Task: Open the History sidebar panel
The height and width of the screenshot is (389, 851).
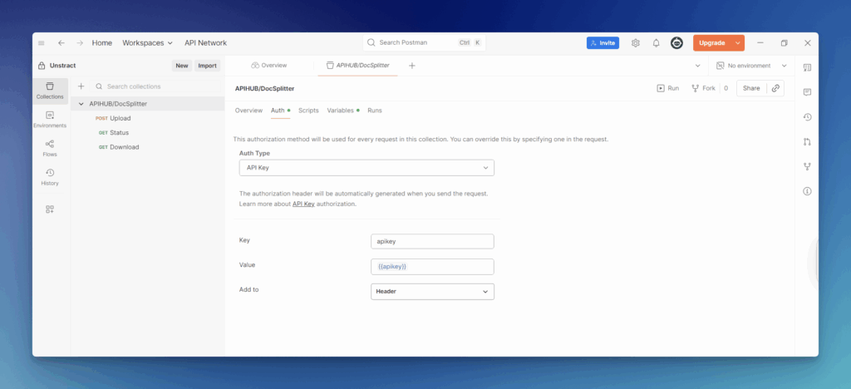Action: [50, 176]
